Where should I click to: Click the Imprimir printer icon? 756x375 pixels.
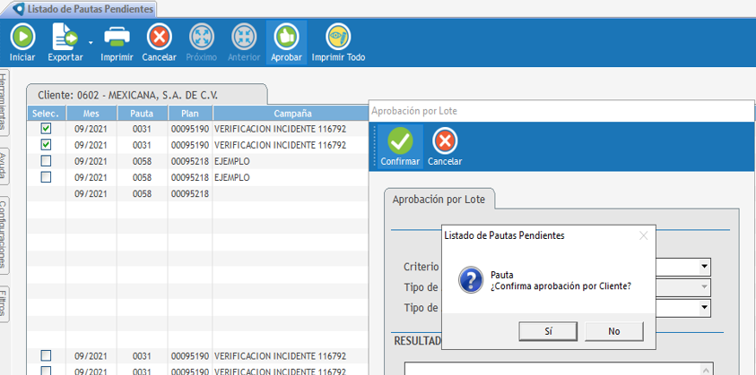pyautogui.click(x=117, y=37)
